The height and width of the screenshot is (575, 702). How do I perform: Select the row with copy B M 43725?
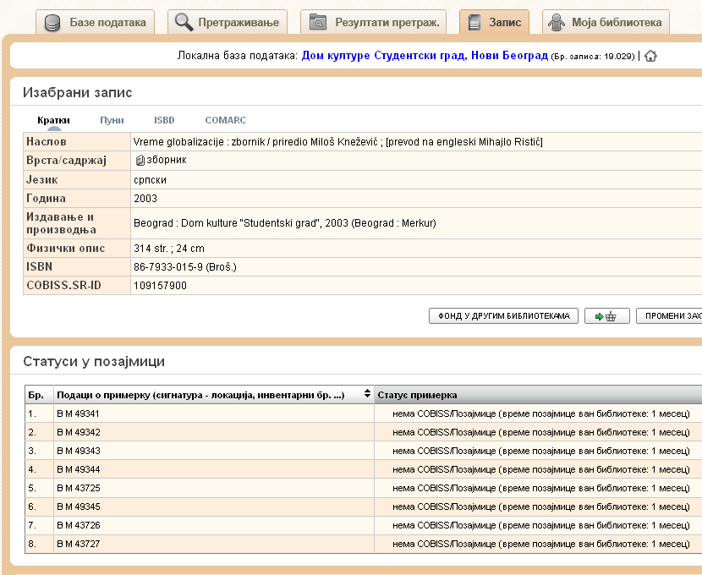click(211, 488)
